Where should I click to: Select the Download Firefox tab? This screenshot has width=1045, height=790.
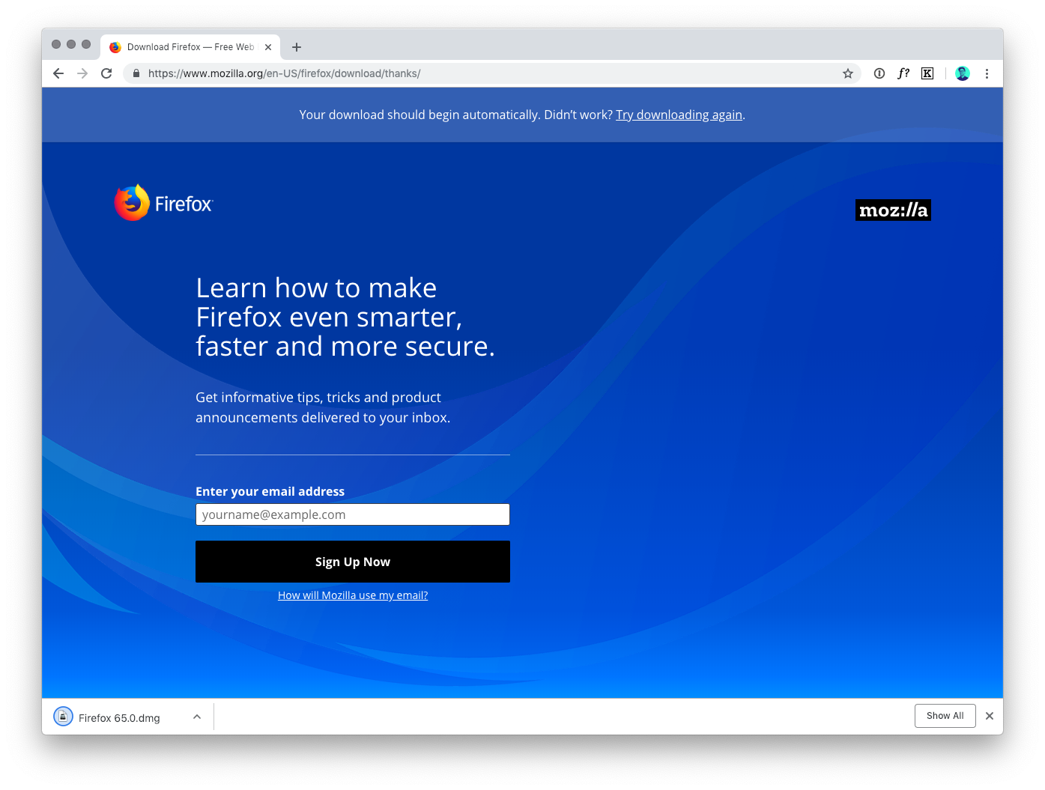click(x=190, y=47)
